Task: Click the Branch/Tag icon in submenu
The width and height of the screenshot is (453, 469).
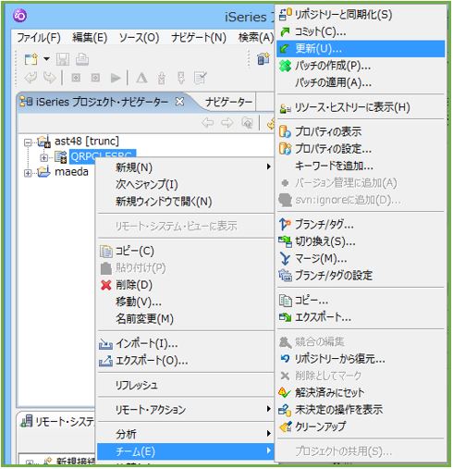Action: point(285,224)
